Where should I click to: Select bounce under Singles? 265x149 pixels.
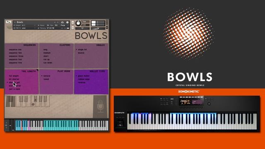tap(81, 53)
